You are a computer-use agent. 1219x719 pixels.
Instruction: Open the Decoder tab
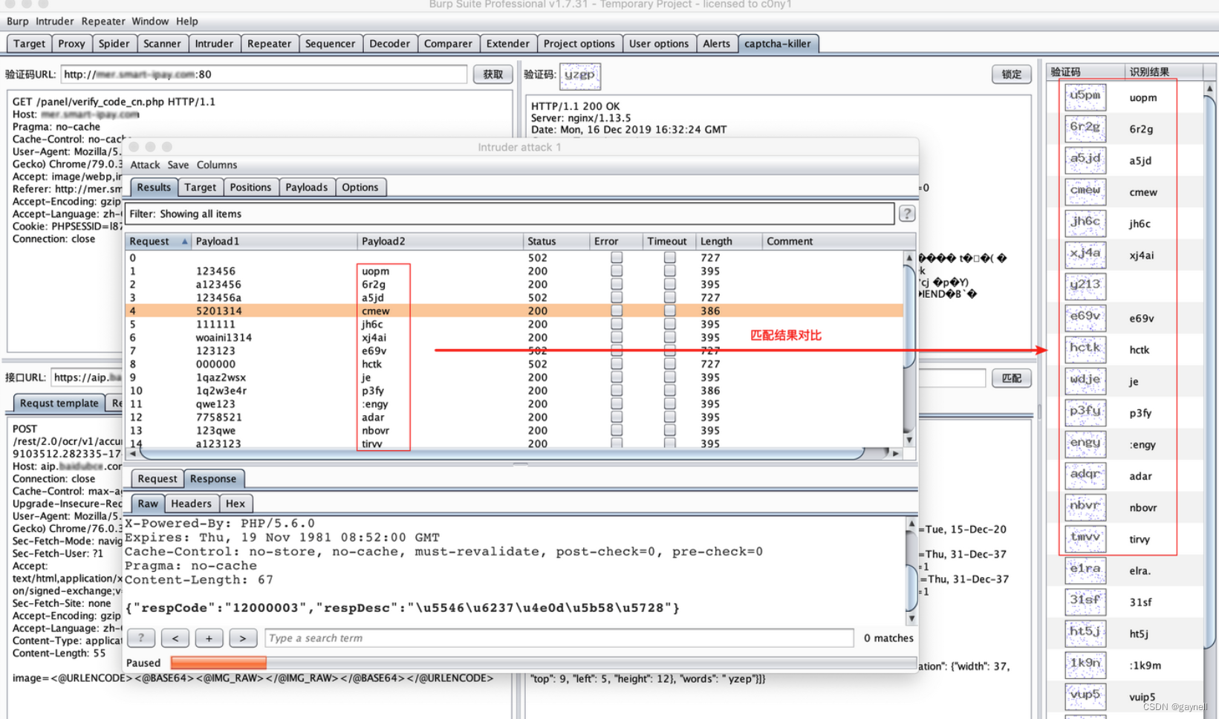click(x=389, y=44)
